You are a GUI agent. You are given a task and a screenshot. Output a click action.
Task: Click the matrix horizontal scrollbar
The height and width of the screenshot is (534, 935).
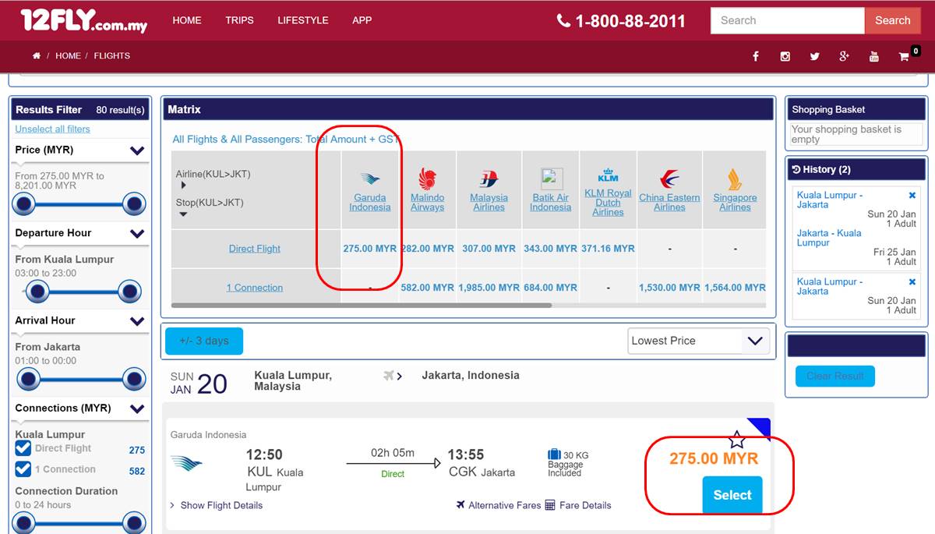(362, 306)
